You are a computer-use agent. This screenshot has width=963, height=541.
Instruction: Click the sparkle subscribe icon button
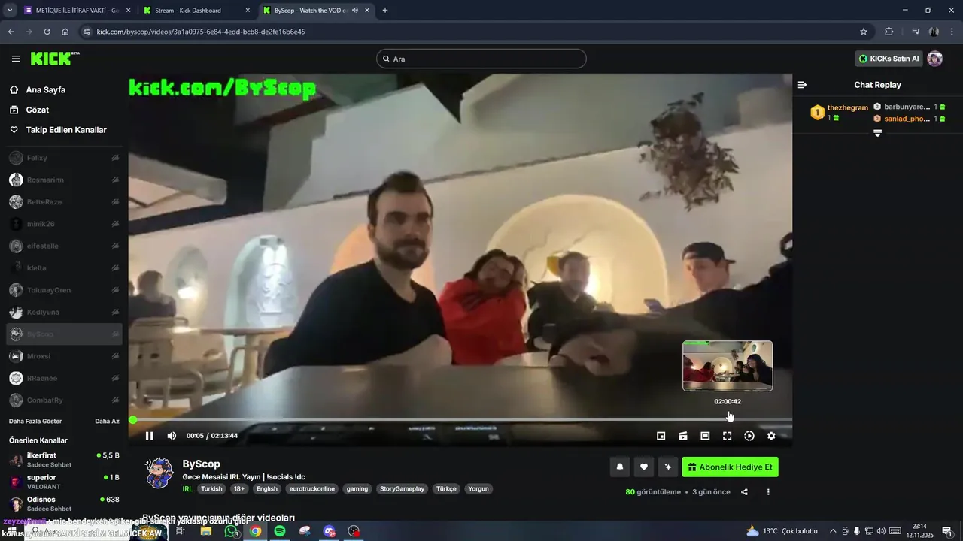pos(667,467)
